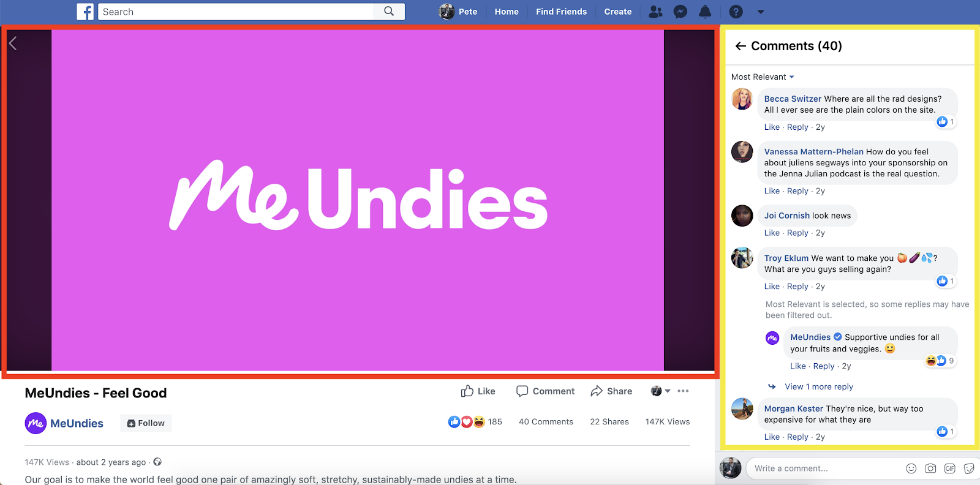Viewport: 980px width, 485px height.
Task: Click the Comment button under the video
Action: click(545, 391)
